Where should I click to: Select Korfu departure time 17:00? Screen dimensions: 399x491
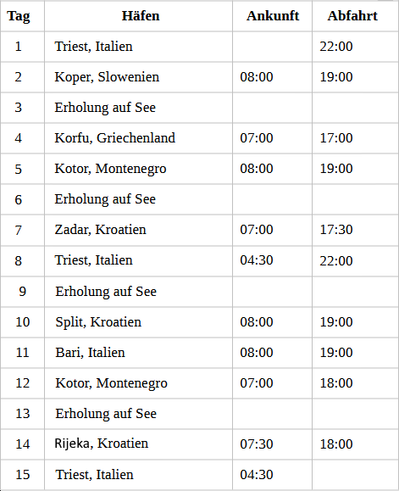point(336,138)
